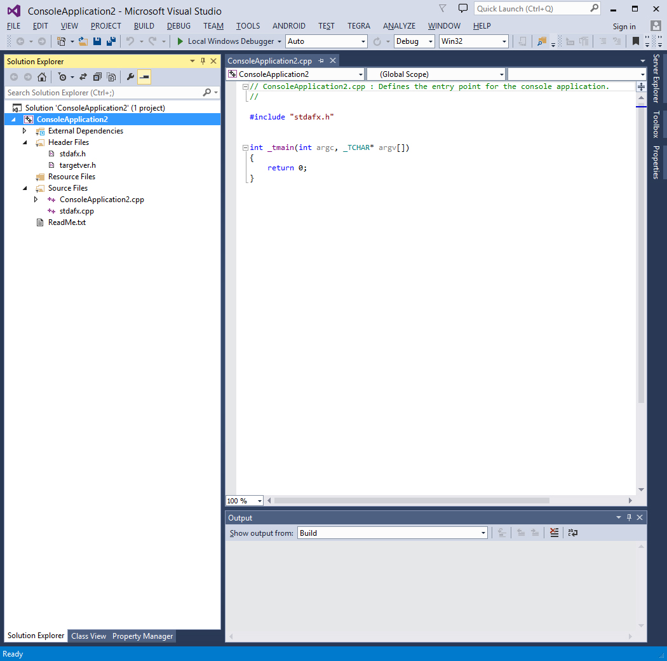Viewport: 667px width, 661px height.
Task: Expand the ConsoleApplication2.cpp tree node
Action: [36, 200]
